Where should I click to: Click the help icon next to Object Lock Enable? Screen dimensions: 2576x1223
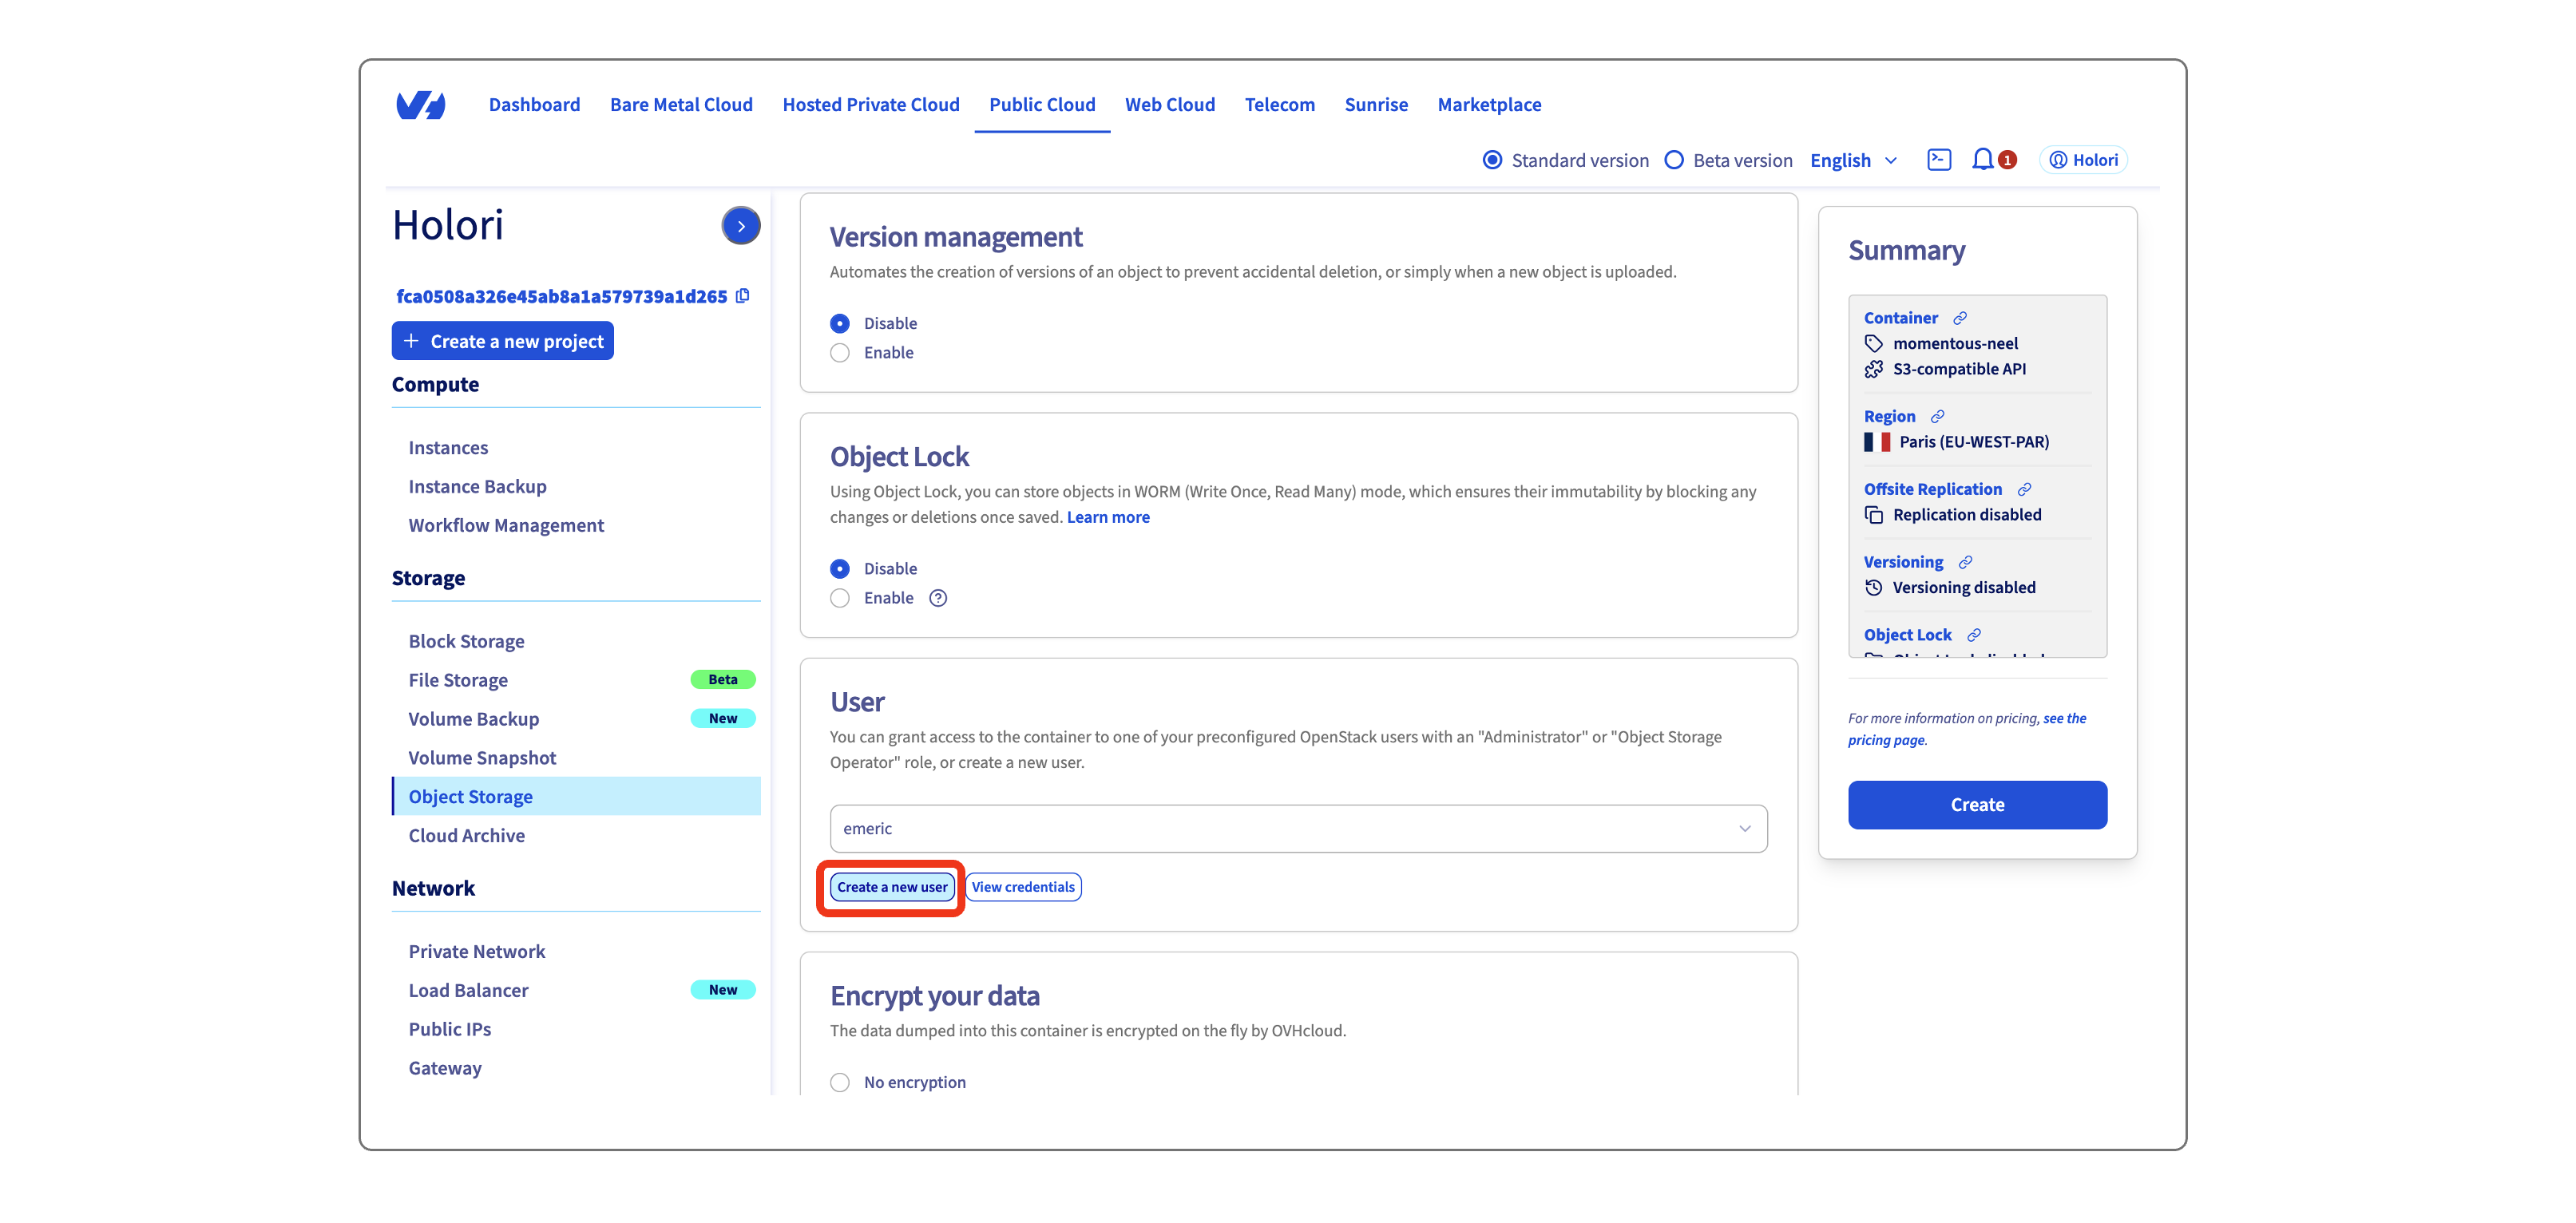(x=938, y=597)
